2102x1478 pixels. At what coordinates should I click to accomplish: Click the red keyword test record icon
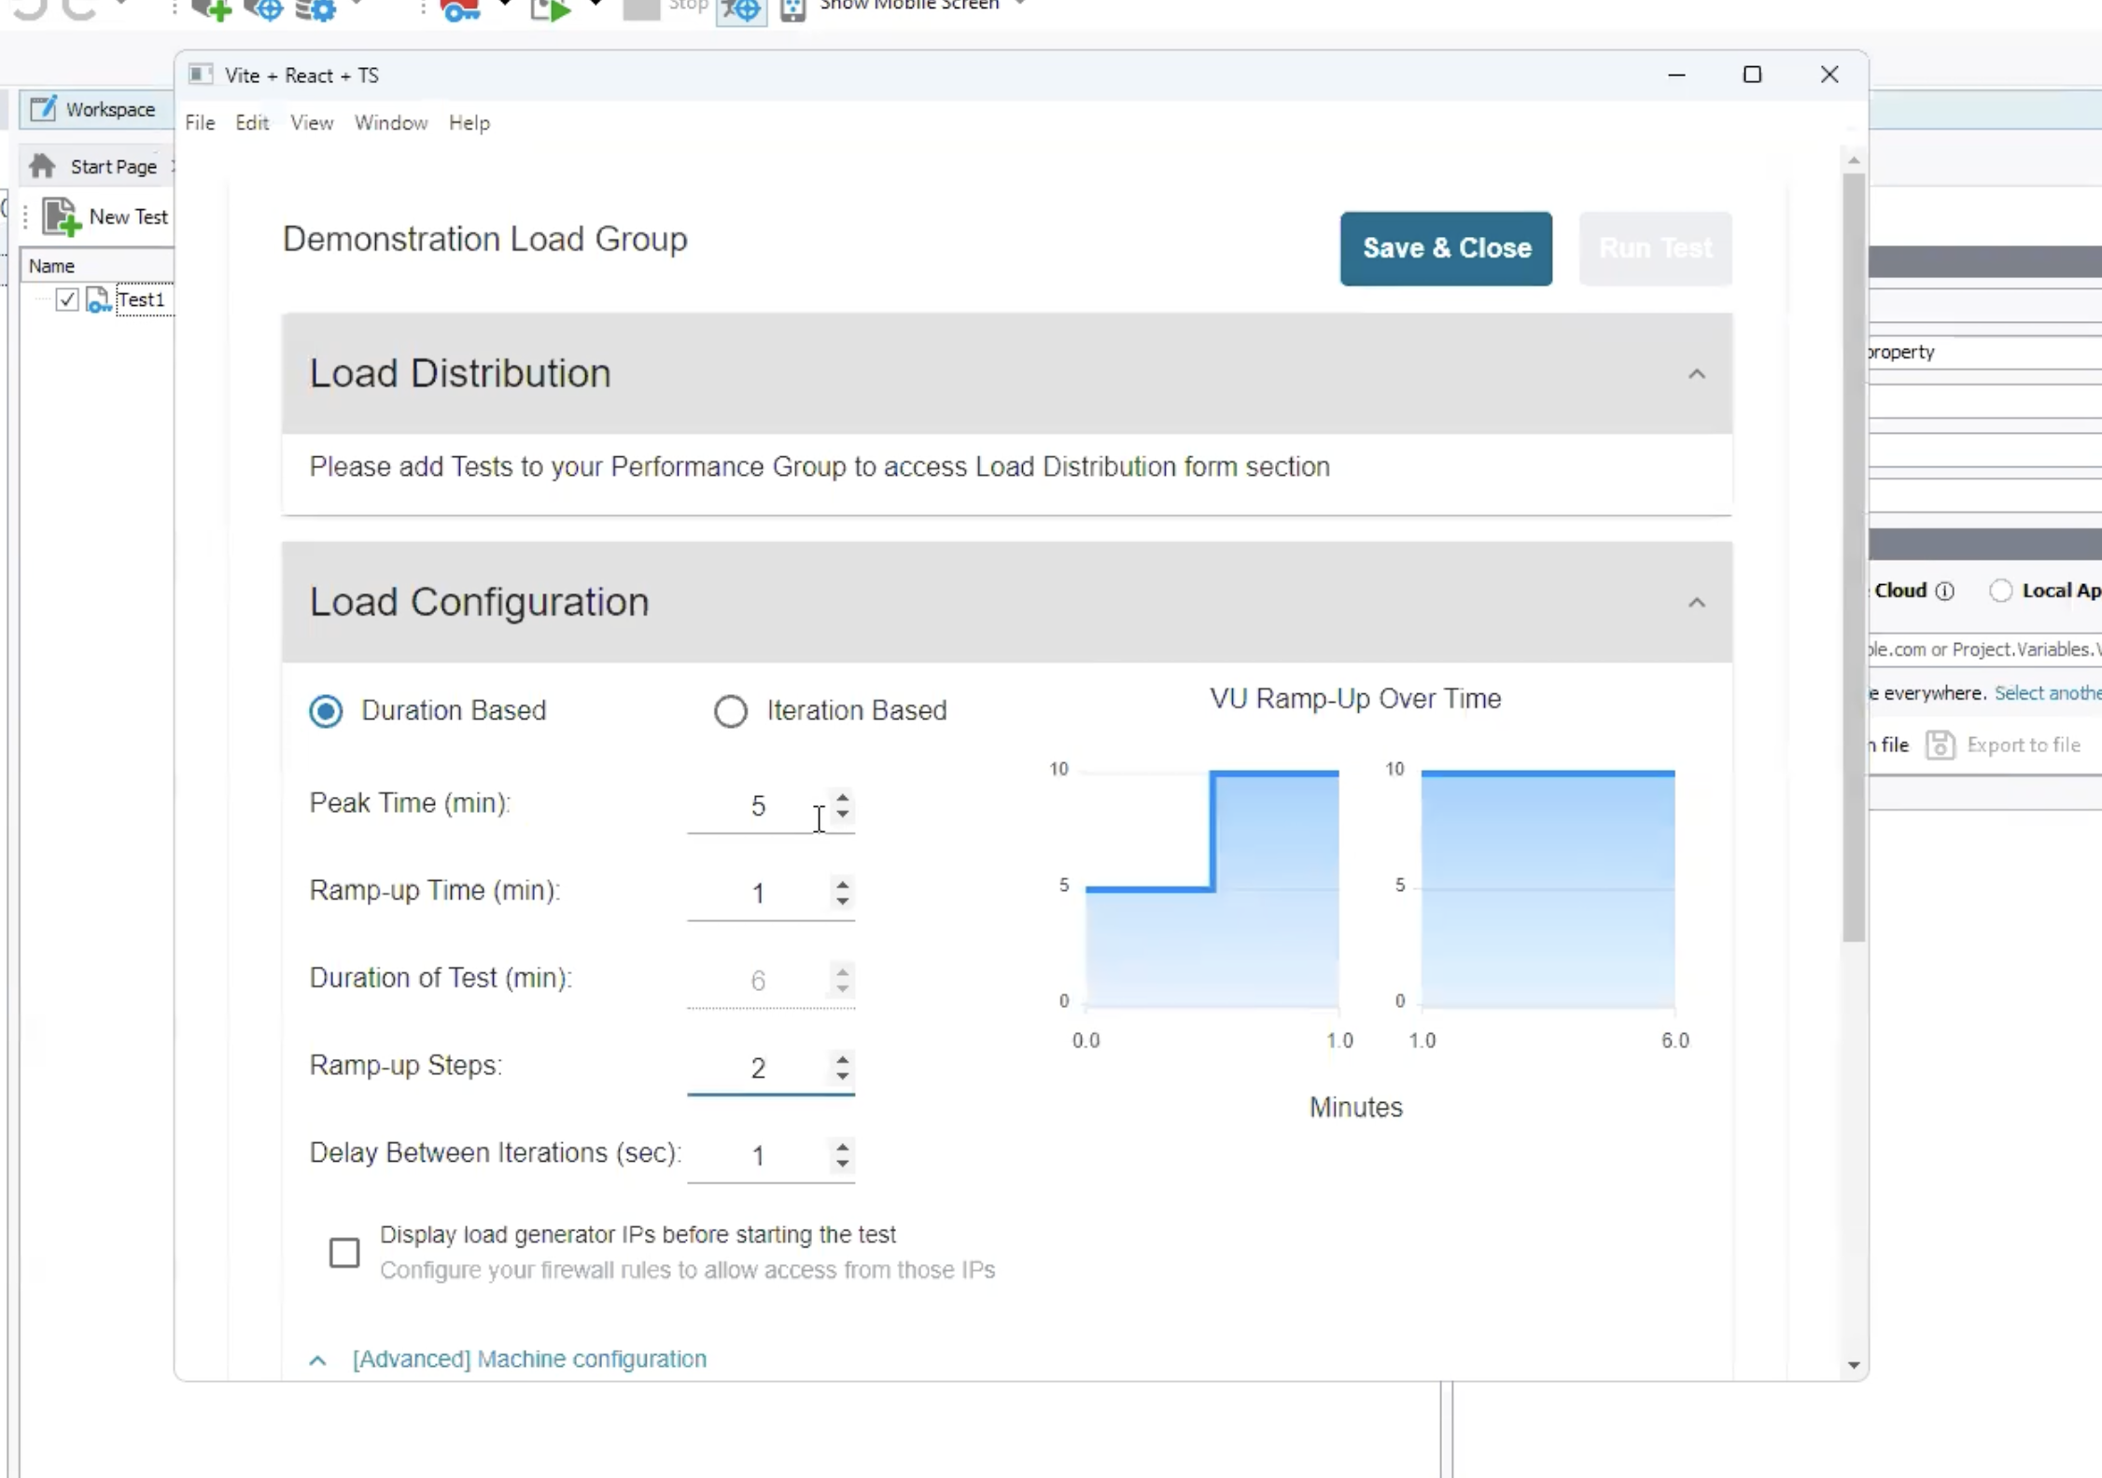460,9
